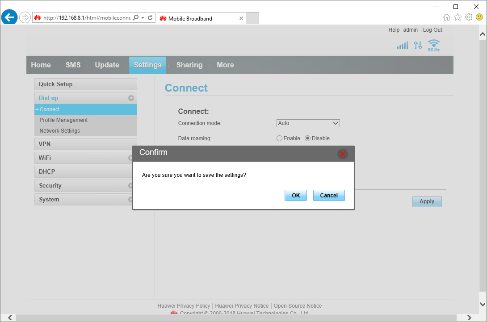Click the browser back arrow button
This screenshot has width=487, height=322.
click(x=9, y=17)
